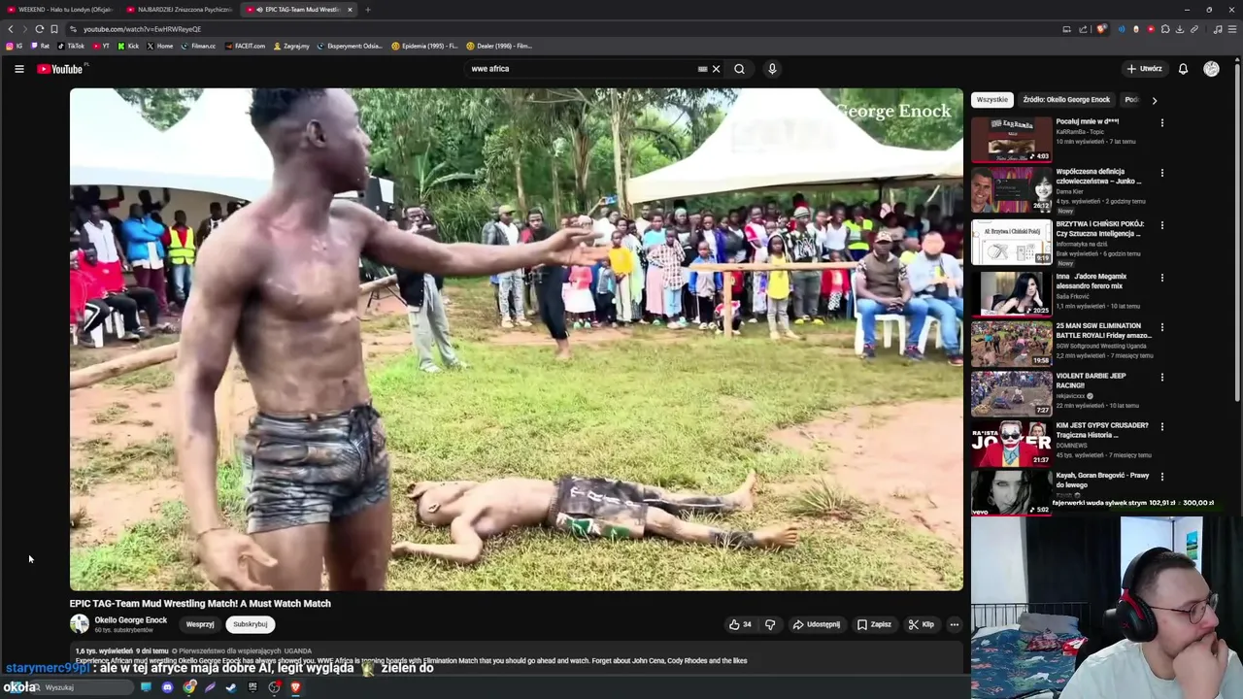Open Epic Games launcher from the taskbar
Screen dimensions: 1243x699
[x=252, y=687]
